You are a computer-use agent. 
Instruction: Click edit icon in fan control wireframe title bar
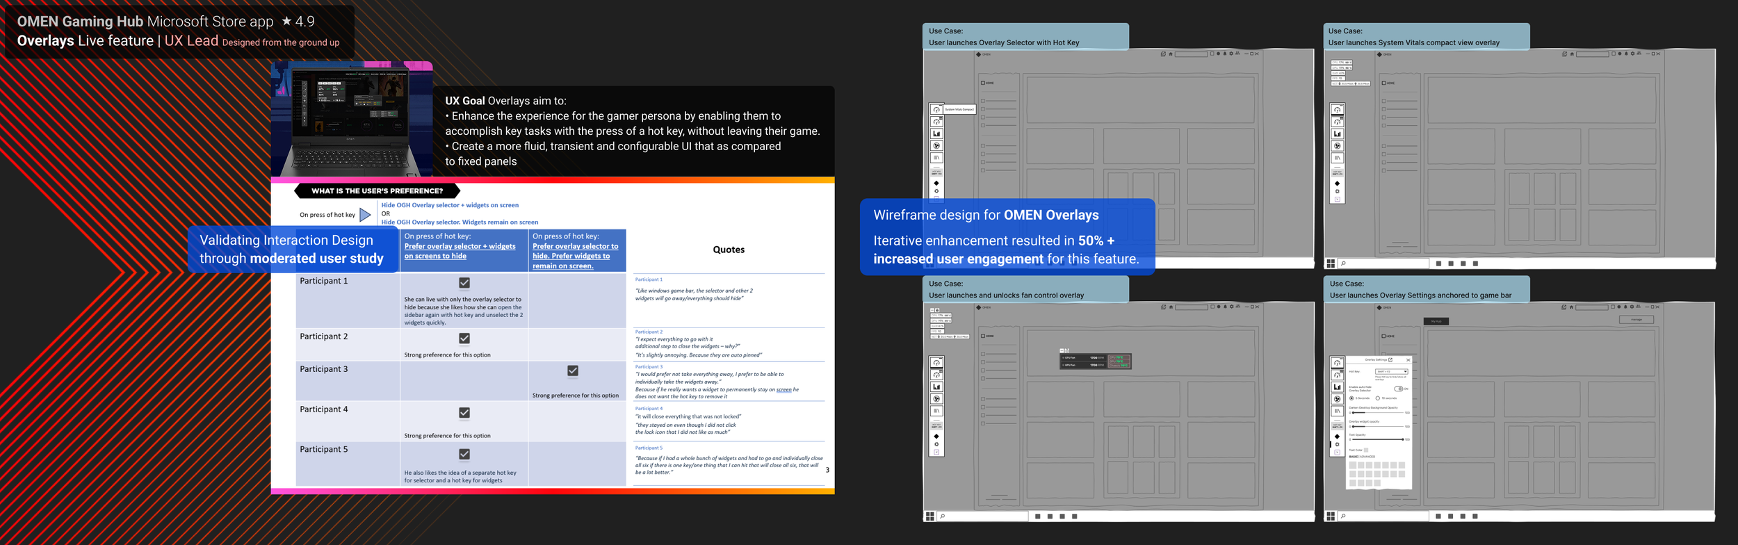1163,307
